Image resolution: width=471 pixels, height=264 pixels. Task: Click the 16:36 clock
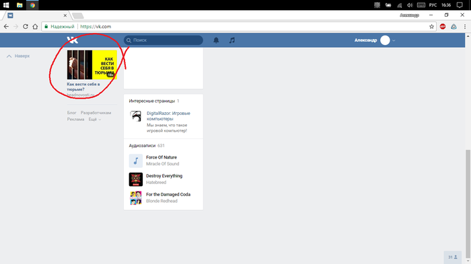point(446,5)
